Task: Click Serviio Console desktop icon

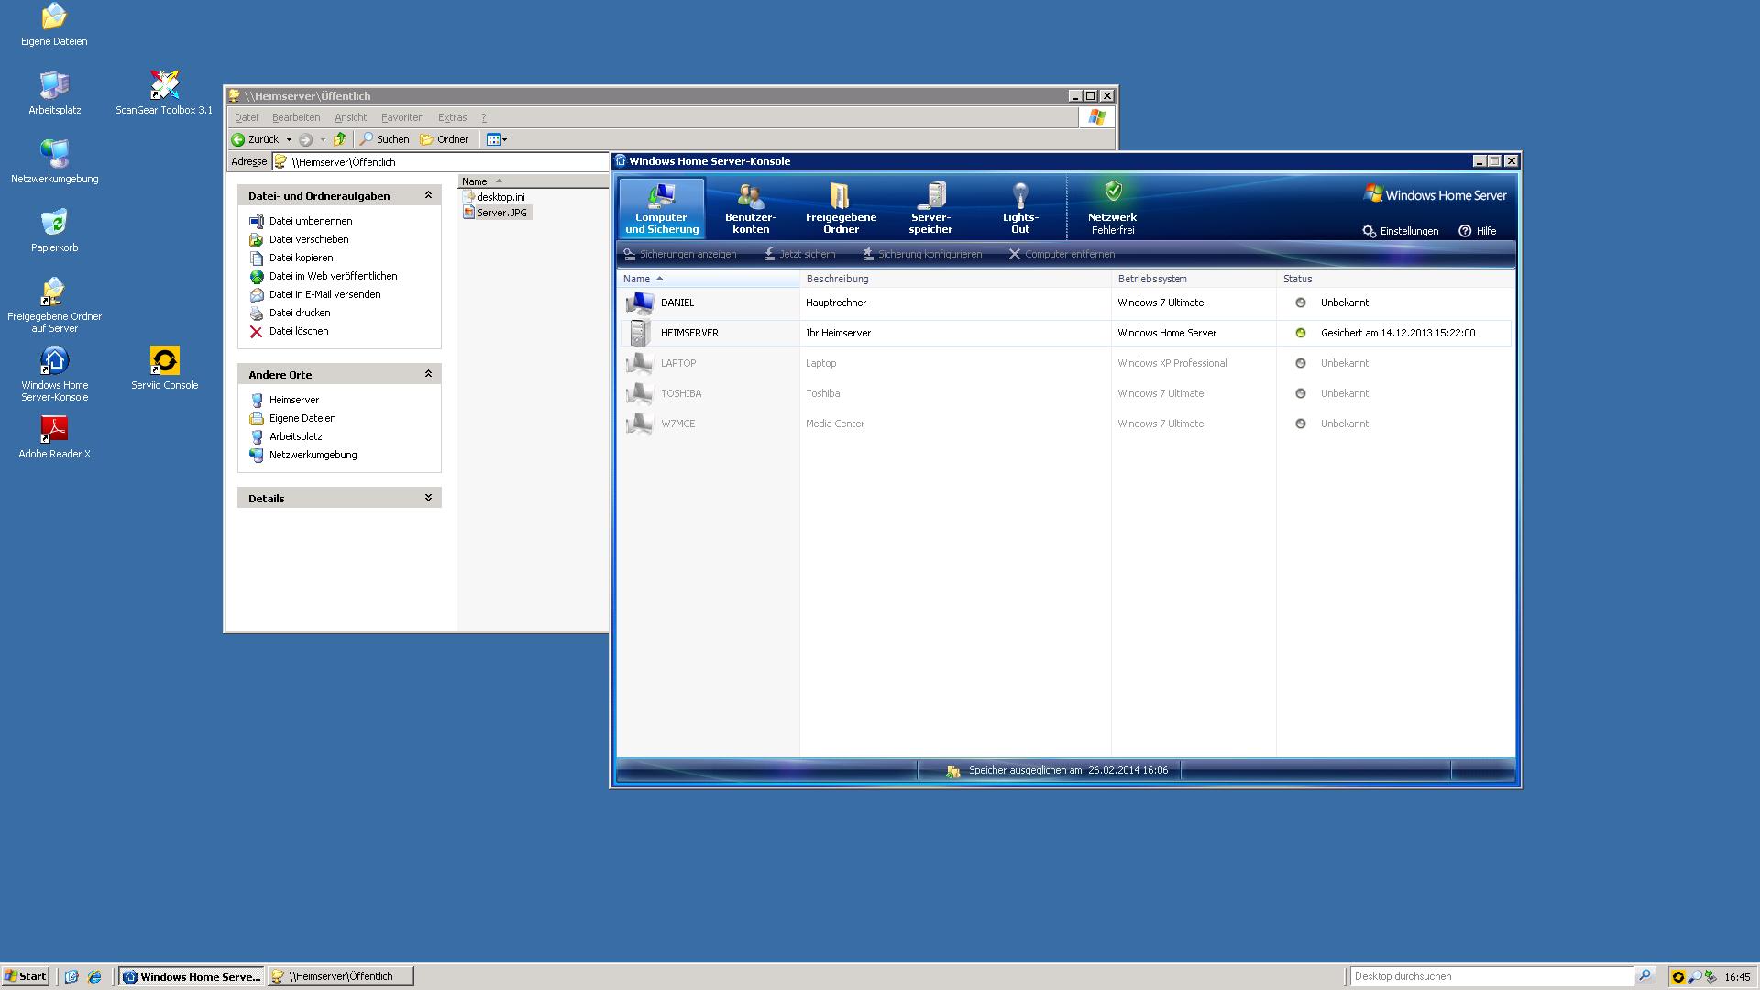Action: [164, 368]
